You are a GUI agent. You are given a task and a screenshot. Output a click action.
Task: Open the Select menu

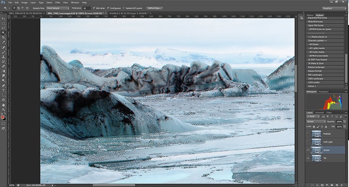tap(49, 3)
